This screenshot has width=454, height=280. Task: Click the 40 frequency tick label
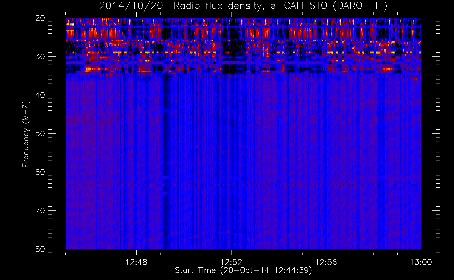[40, 95]
